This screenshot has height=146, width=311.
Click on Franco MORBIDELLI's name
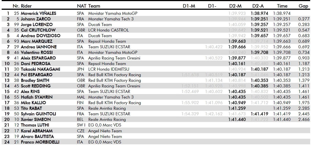40,142
